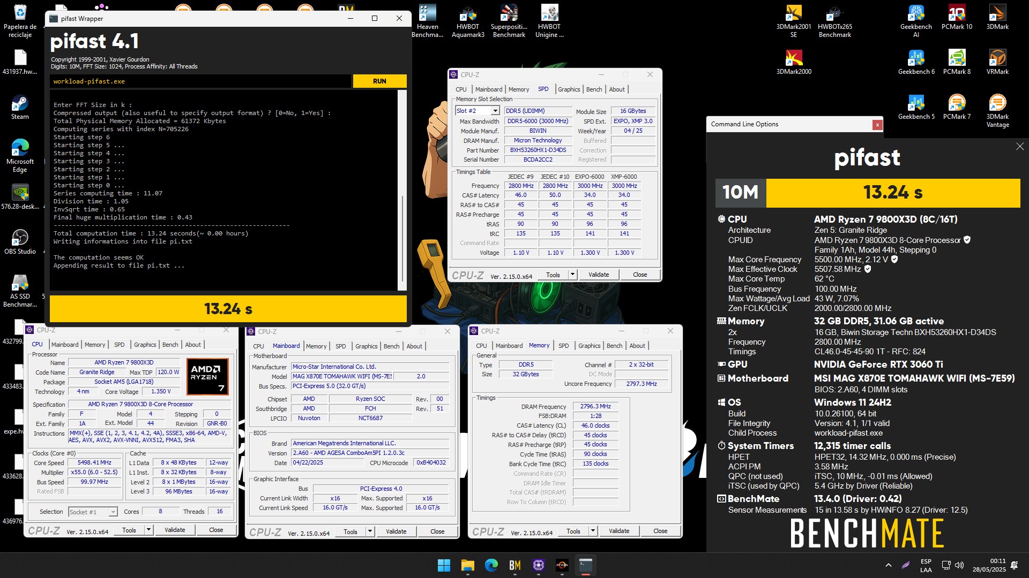This screenshot has width=1029, height=578.
Task: Open the volume control in the system tray
Action: click(959, 565)
